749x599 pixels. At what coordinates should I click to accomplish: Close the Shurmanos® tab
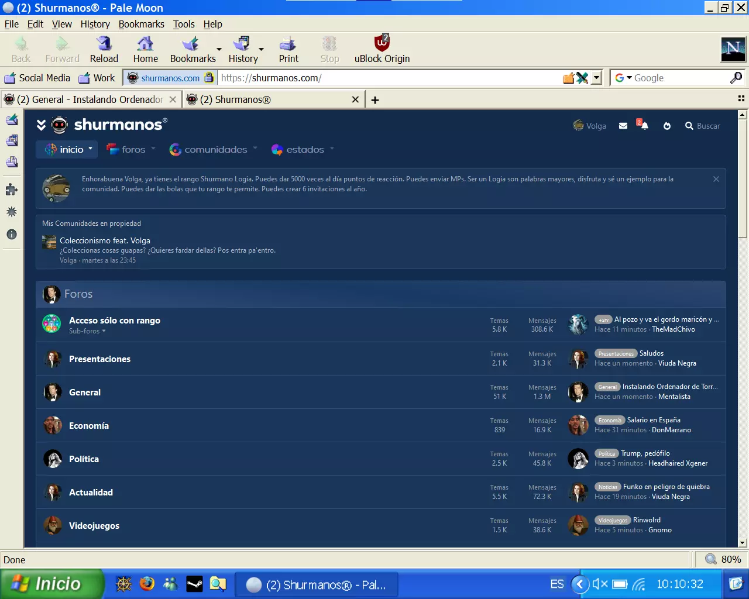click(355, 99)
